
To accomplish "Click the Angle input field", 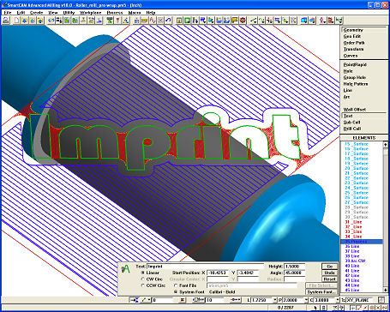I will (x=295, y=273).
